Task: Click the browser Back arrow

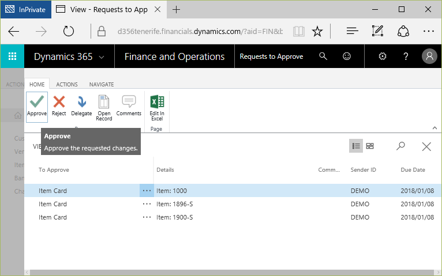Action: [x=13, y=31]
